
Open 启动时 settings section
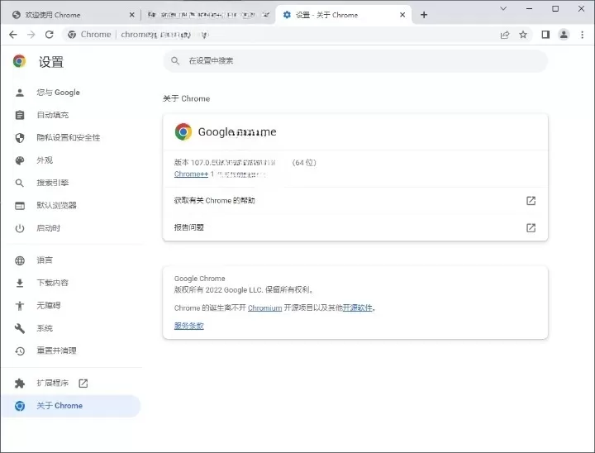pos(72,228)
